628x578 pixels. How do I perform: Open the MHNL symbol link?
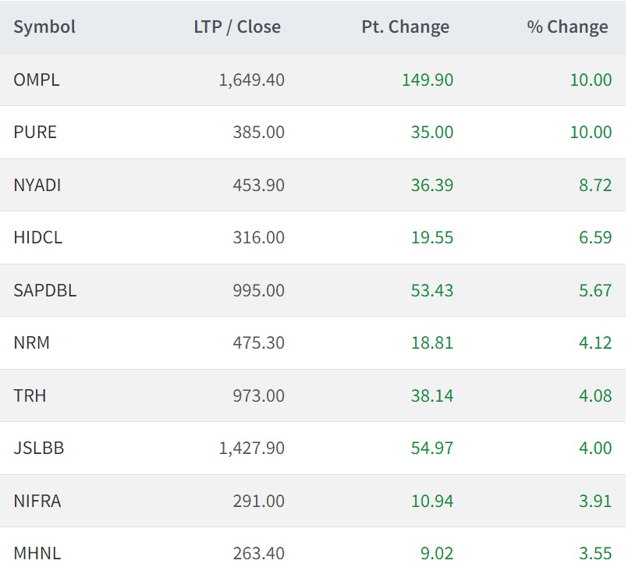pyautogui.click(x=37, y=553)
